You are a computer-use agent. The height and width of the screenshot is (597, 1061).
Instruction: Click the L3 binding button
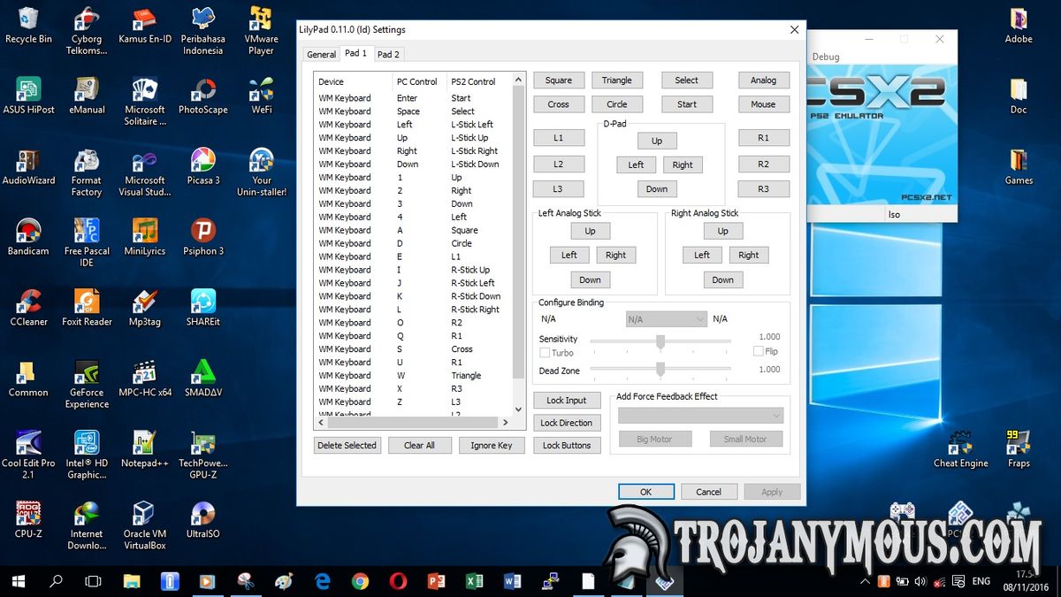pos(559,188)
